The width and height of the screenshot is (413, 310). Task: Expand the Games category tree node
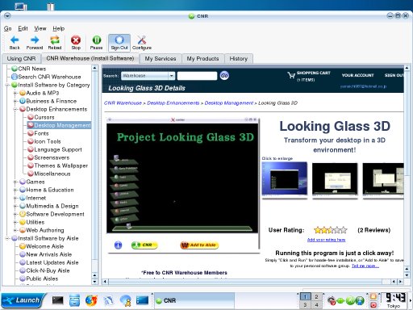click(x=15, y=182)
